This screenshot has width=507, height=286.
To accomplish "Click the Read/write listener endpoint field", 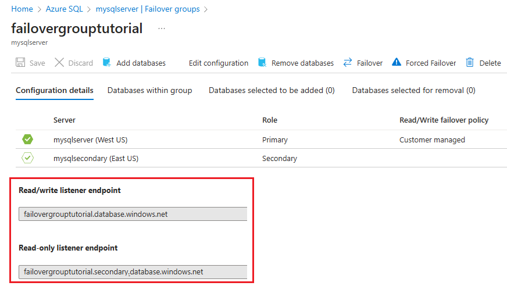I will (x=133, y=214).
